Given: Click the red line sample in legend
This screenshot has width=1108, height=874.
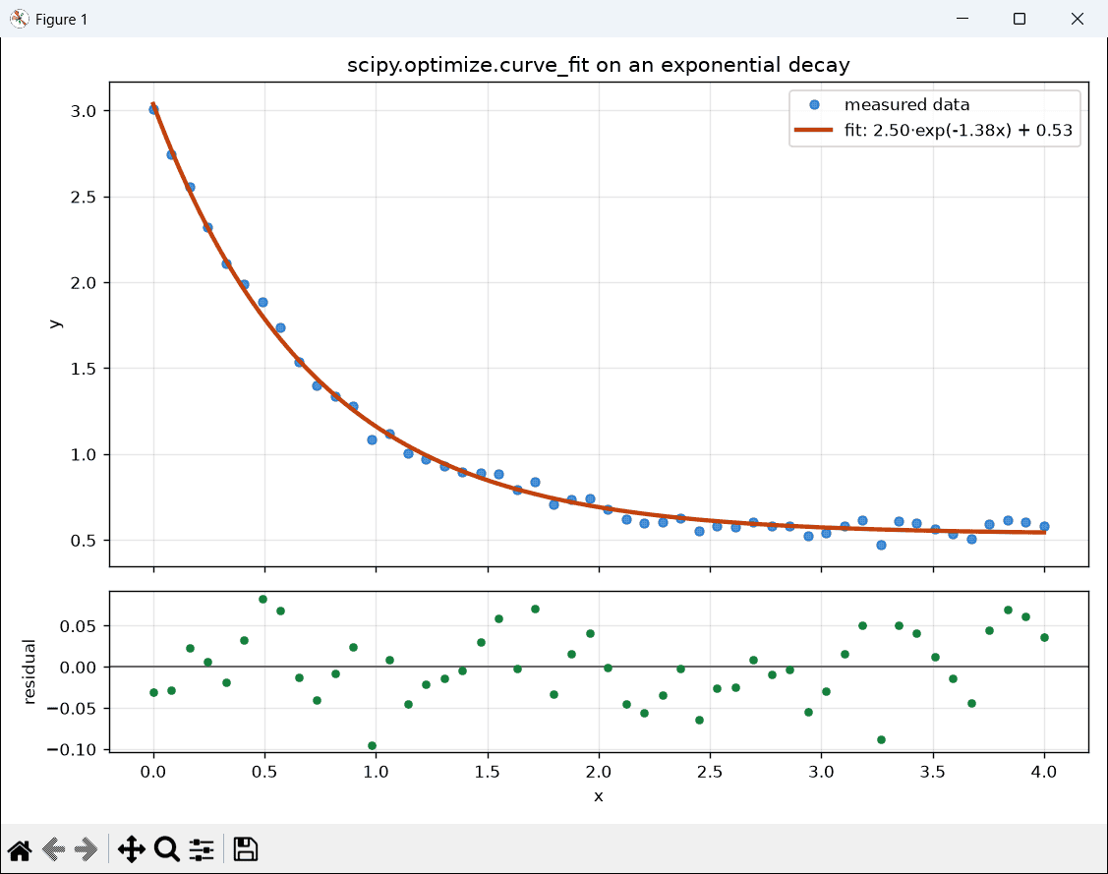Looking at the screenshot, I should (x=814, y=130).
